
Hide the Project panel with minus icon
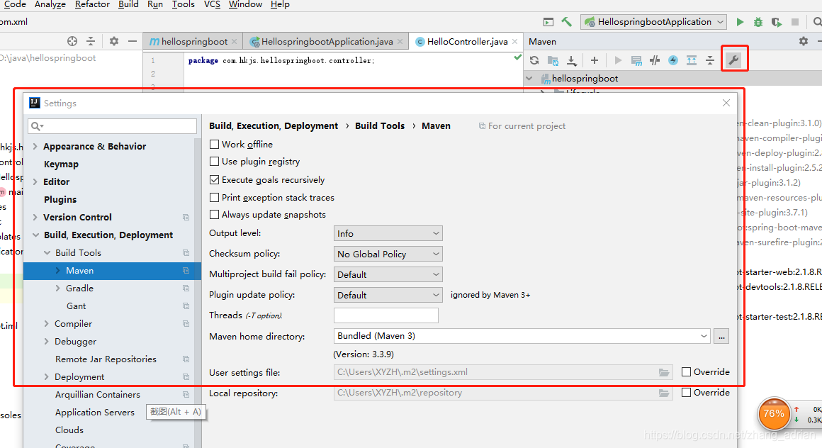tap(132, 41)
